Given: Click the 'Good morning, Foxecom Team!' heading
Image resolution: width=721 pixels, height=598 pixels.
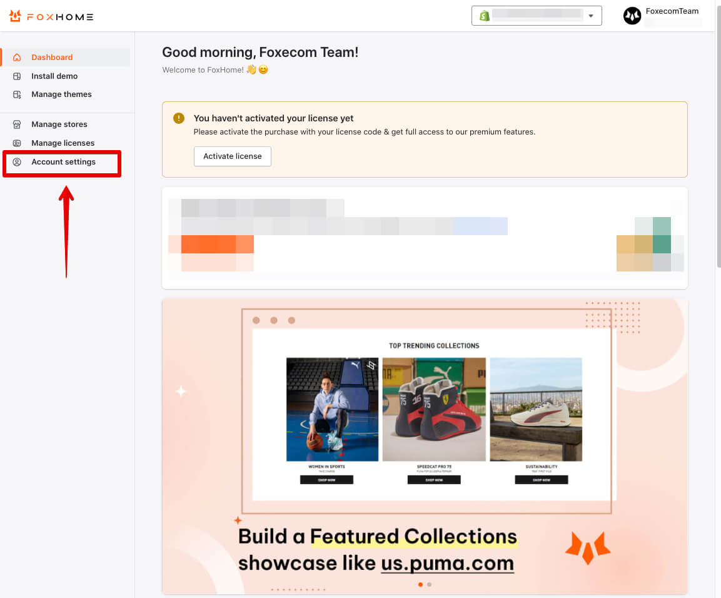Looking at the screenshot, I should coord(260,52).
